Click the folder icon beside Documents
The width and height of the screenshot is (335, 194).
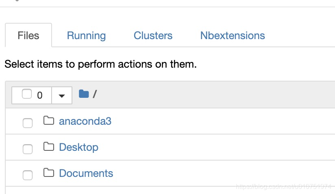coord(49,173)
